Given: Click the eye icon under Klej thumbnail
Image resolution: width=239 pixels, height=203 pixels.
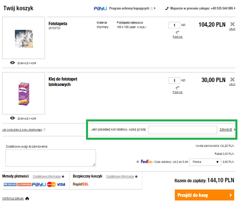Looking at the screenshot, I should pyautogui.click(x=12, y=118).
